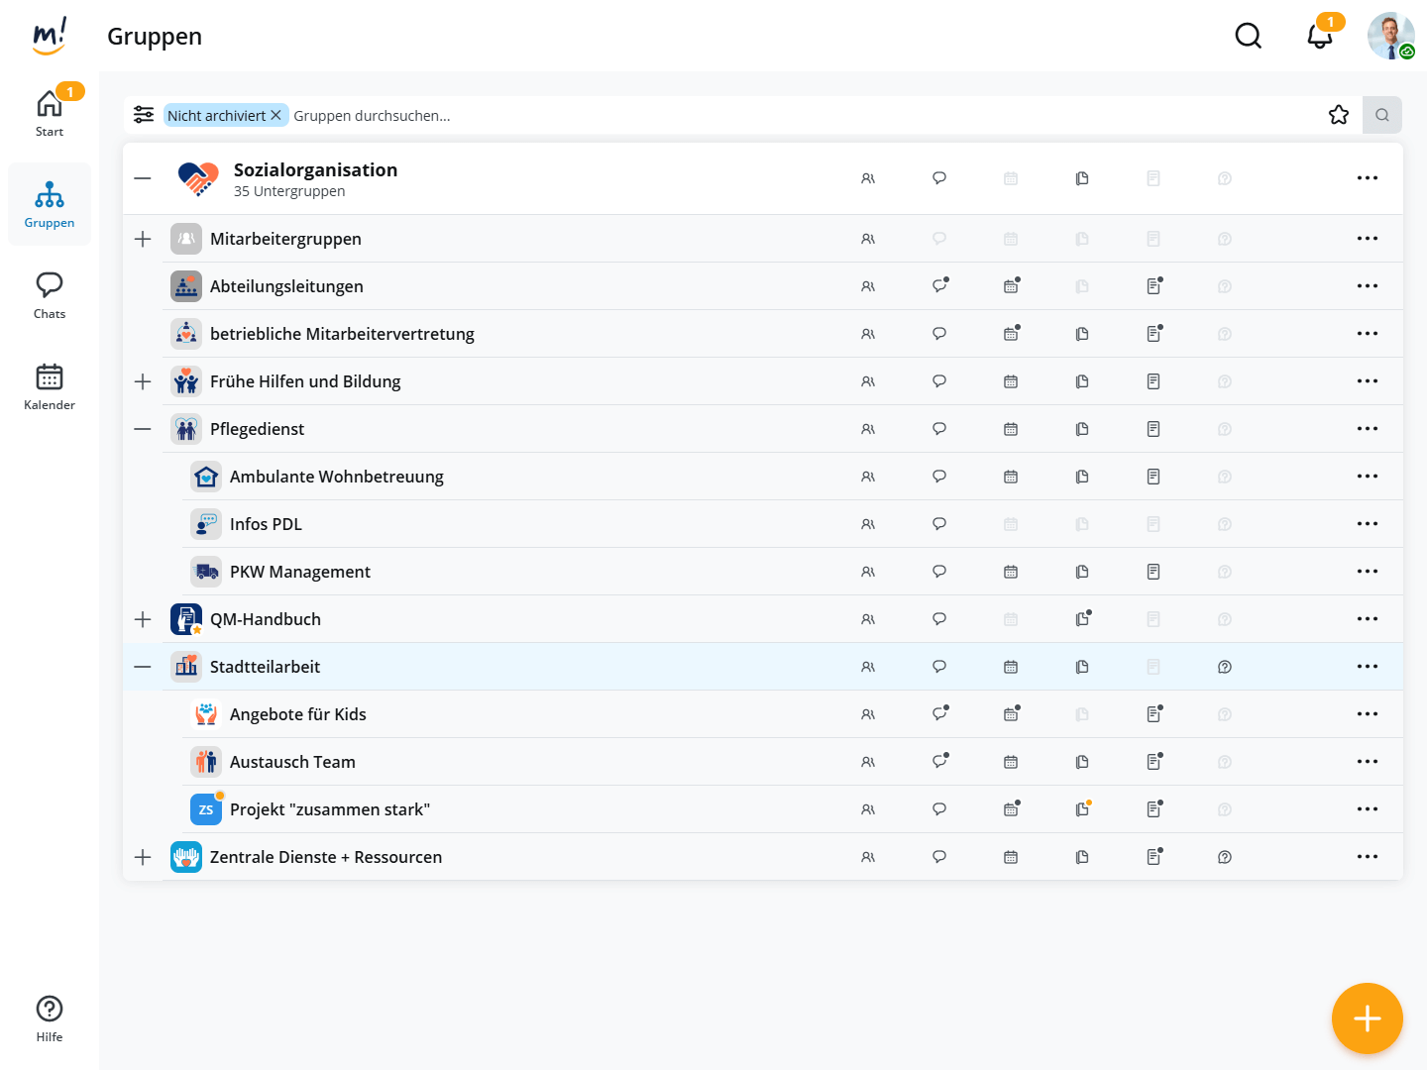Collapse the Pflegedienst group

pos(143,429)
